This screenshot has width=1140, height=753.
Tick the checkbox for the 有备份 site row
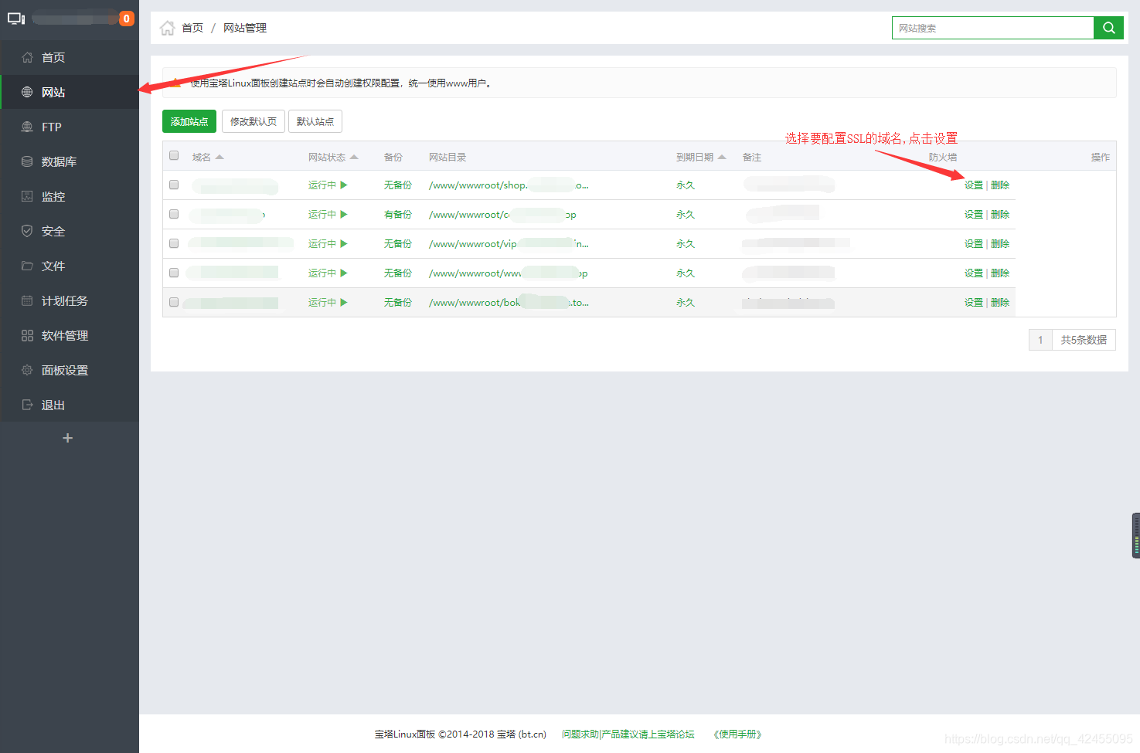[174, 214]
